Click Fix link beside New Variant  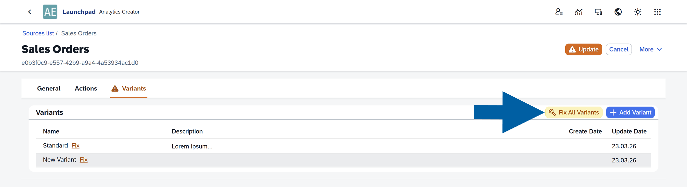pos(84,160)
